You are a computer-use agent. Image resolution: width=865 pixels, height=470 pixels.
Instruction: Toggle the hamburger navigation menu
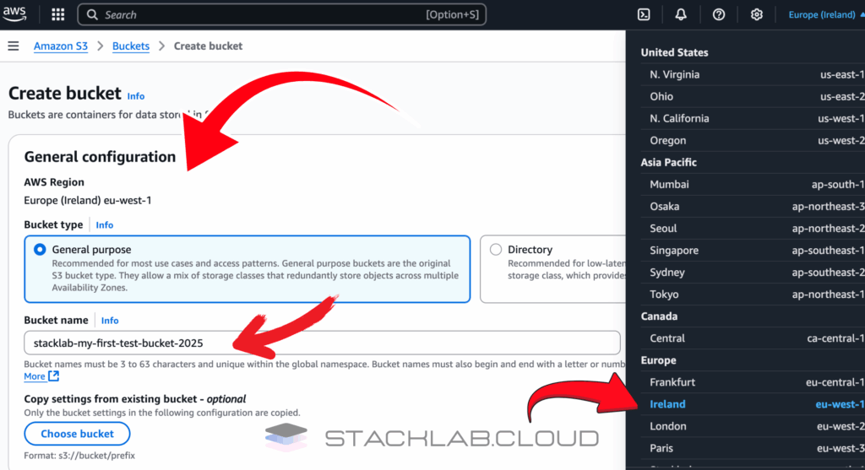click(x=14, y=46)
